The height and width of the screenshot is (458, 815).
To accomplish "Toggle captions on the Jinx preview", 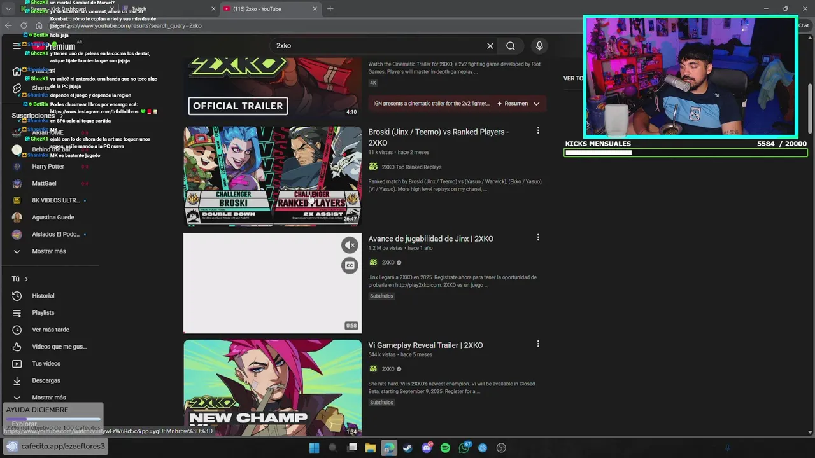I will [350, 265].
